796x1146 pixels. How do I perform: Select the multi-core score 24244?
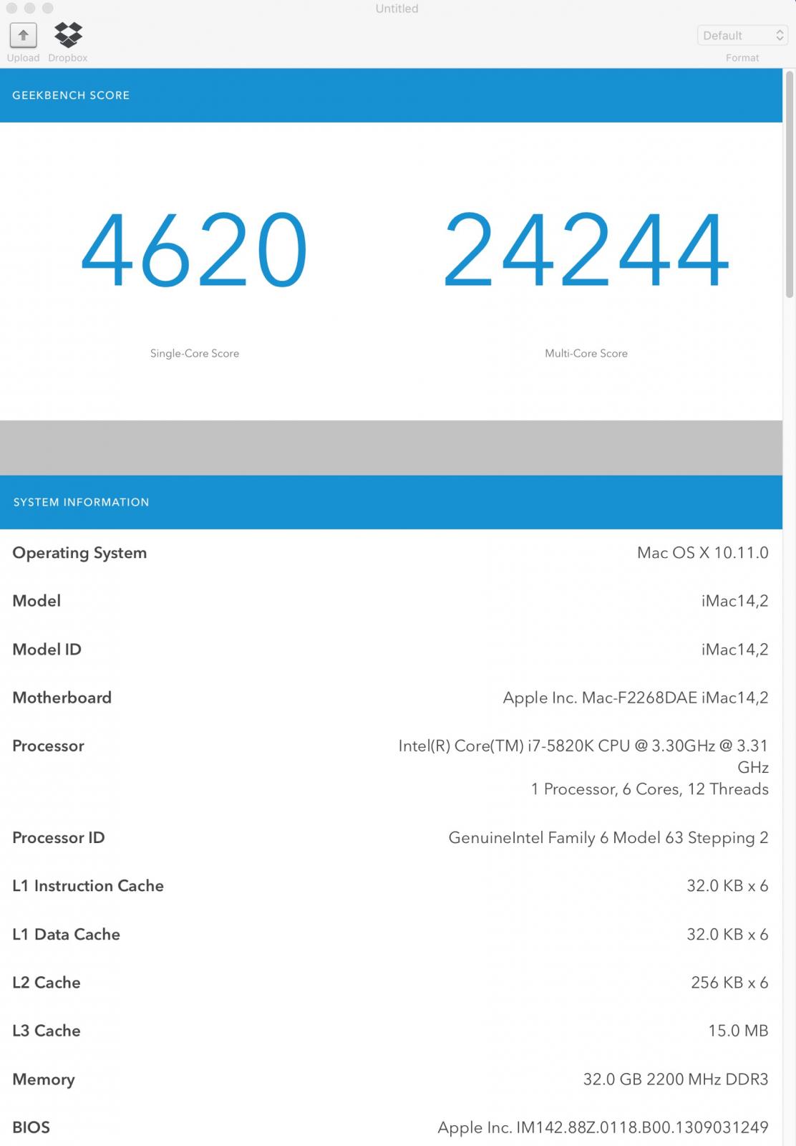(x=586, y=250)
